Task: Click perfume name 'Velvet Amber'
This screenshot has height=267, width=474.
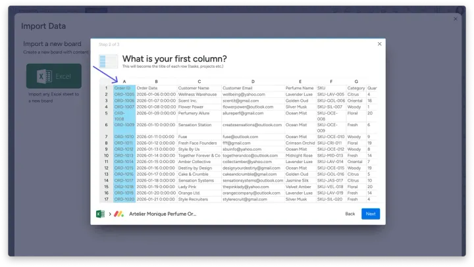Action: tap(298, 187)
